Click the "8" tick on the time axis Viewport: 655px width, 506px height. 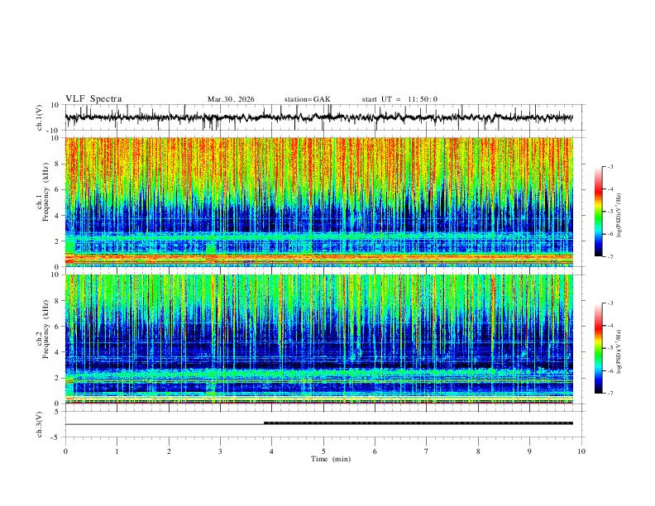478,451
